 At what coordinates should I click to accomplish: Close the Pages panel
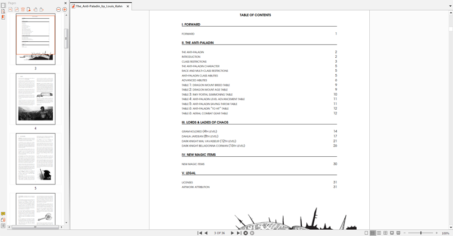65,3
